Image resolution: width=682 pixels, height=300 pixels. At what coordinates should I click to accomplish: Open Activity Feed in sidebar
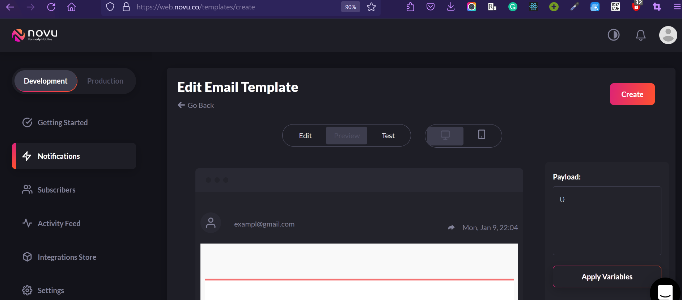point(74,223)
